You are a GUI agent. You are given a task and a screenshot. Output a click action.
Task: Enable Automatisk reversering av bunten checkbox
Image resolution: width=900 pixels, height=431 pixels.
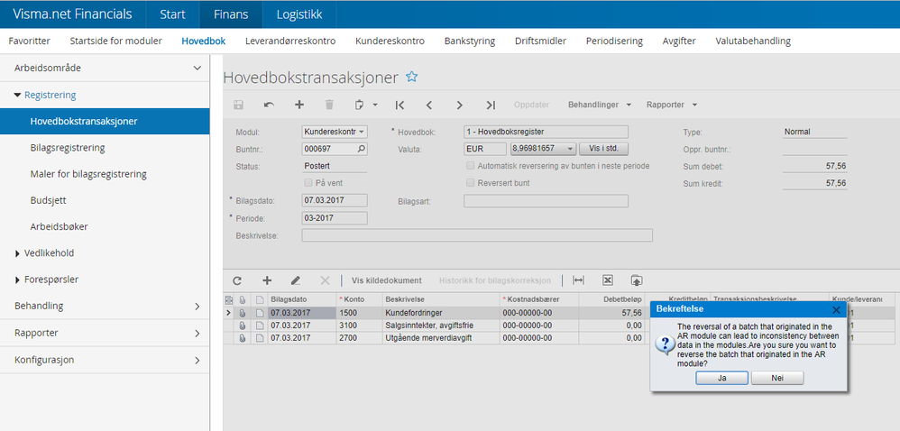point(470,166)
